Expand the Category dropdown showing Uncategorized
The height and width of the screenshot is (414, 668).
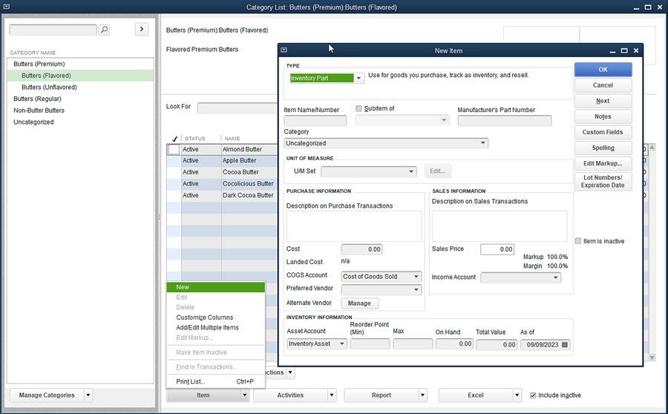(483, 143)
